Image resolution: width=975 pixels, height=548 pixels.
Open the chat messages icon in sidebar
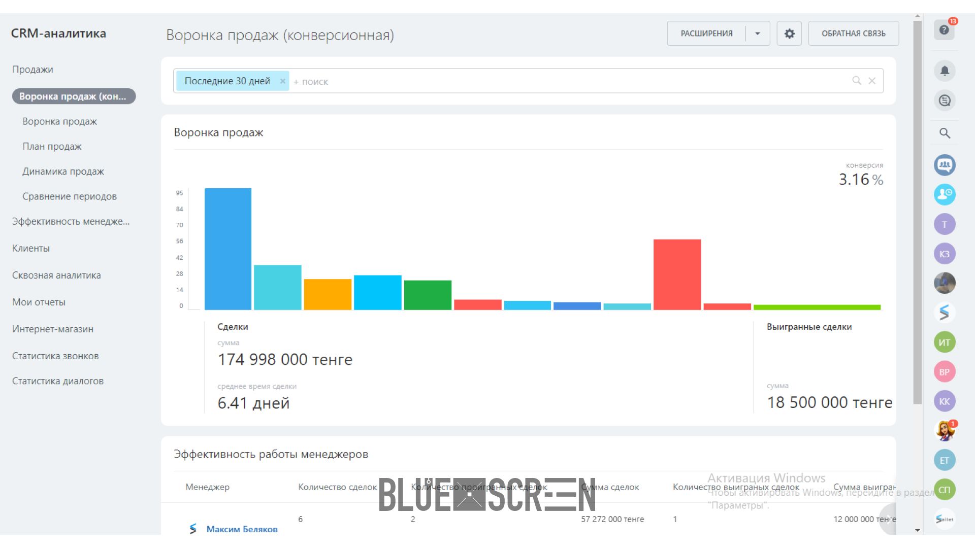945,100
